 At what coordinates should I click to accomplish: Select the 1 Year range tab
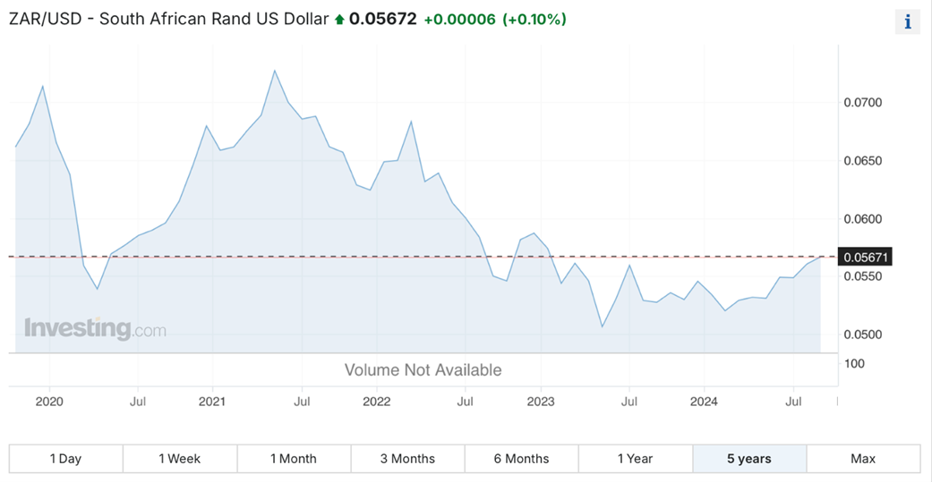point(635,459)
